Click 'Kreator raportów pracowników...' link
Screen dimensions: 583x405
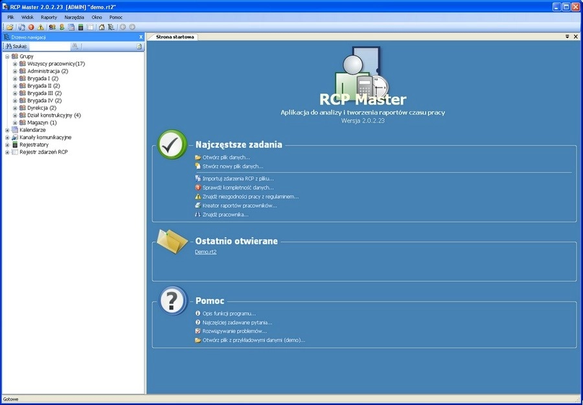point(240,205)
